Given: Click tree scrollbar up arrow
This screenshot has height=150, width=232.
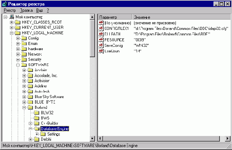Looking at the screenshot, I should [x=92, y=17].
